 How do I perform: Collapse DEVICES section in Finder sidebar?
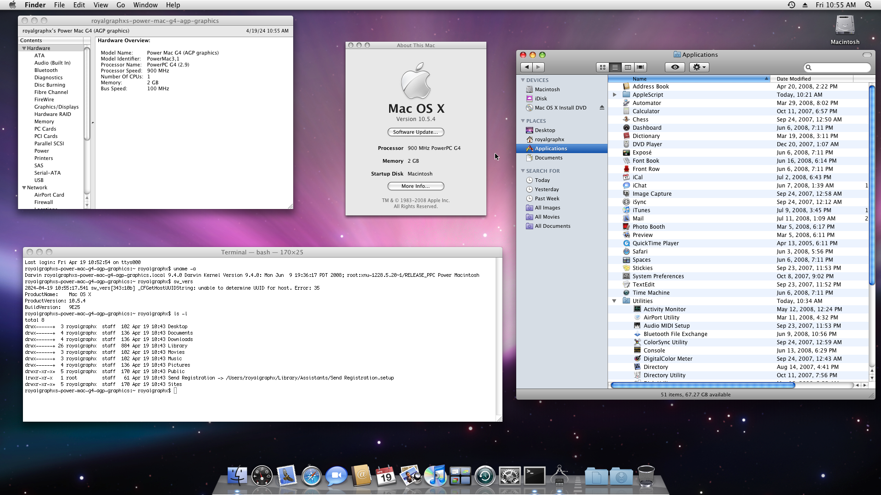pyautogui.click(x=522, y=80)
